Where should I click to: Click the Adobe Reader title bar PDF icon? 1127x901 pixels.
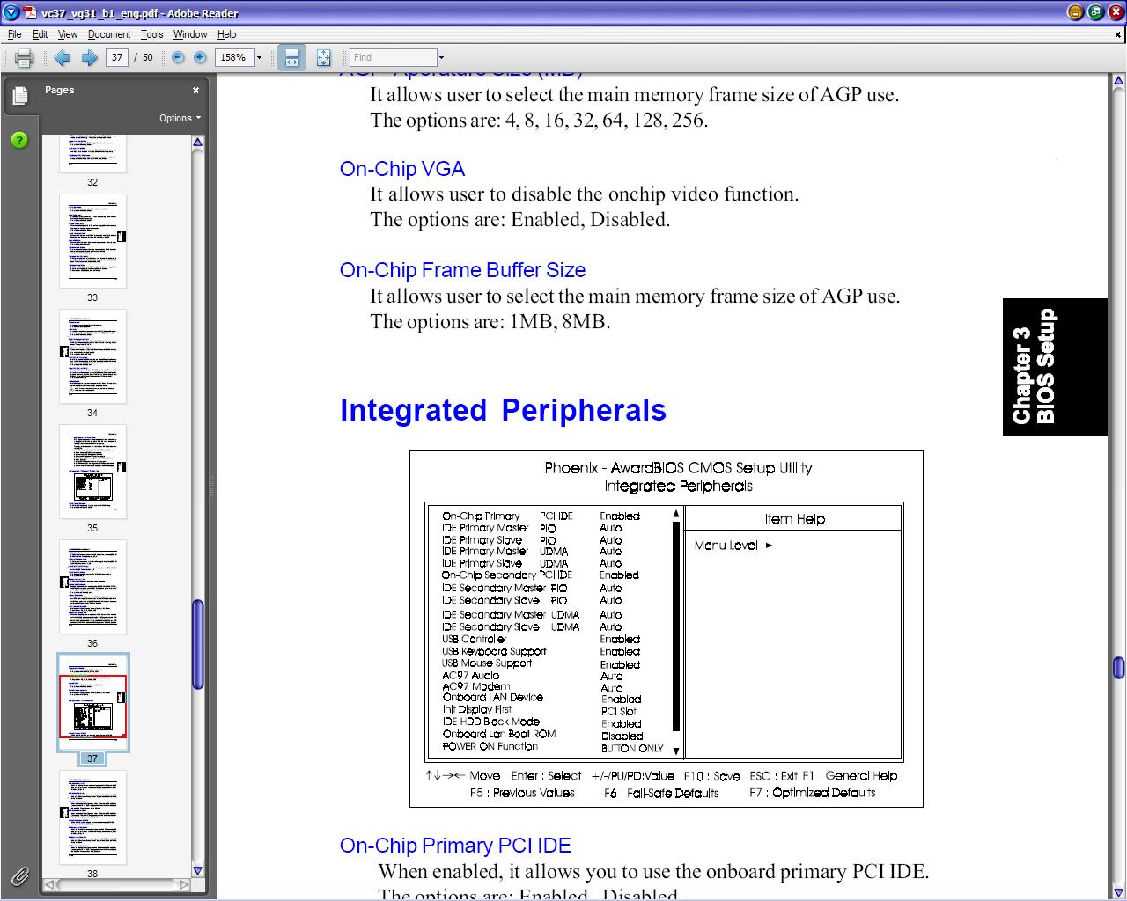30,12
